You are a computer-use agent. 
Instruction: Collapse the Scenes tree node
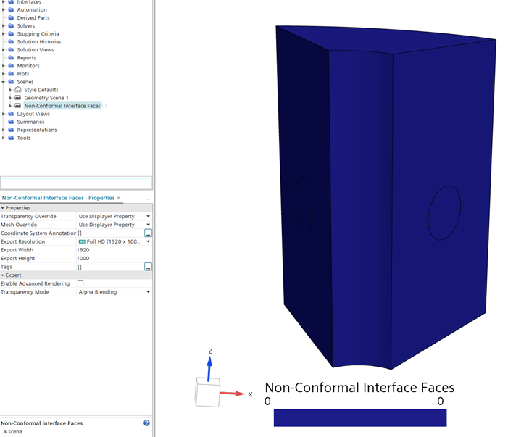point(3,82)
